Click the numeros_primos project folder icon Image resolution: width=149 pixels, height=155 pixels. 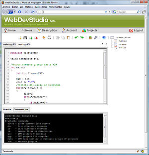112,37
